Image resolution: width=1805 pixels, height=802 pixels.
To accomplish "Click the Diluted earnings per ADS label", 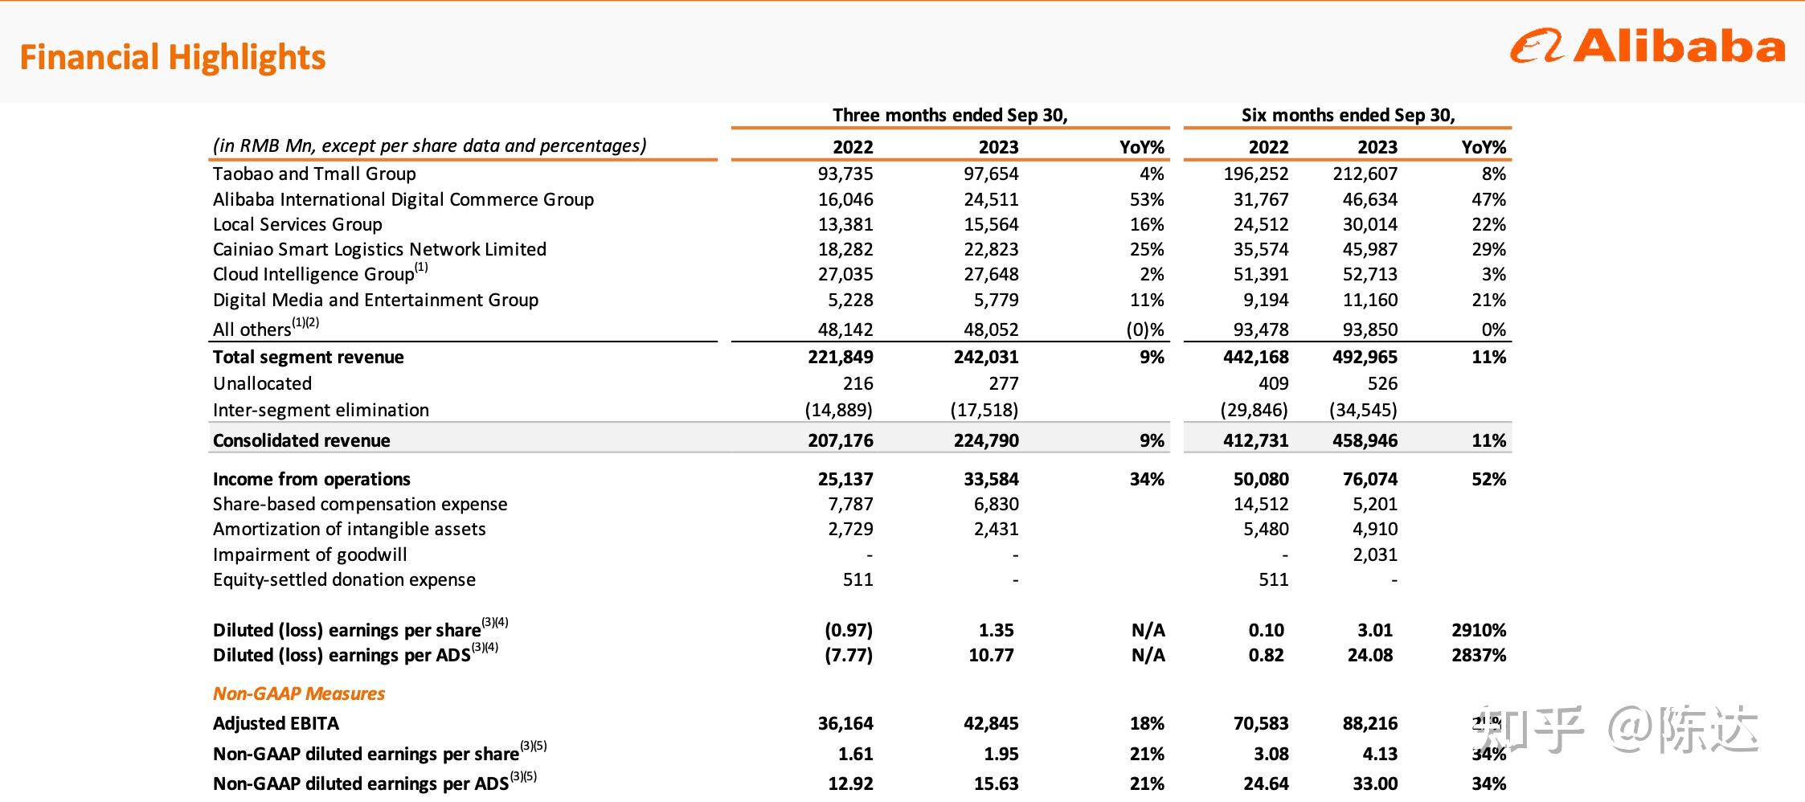I will pos(342,655).
